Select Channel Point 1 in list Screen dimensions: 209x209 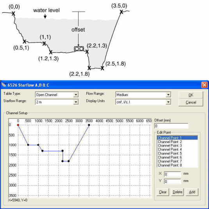(x=177, y=138)
